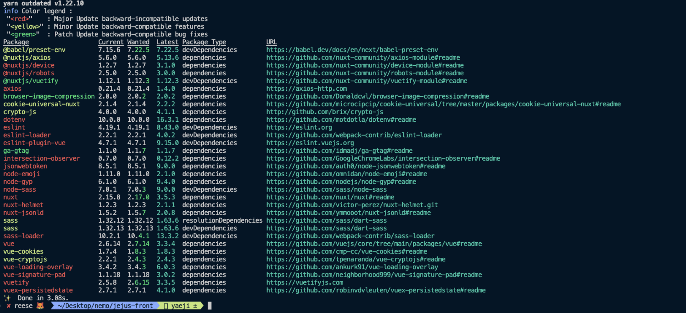The width and height of the screenshot is (686, 313).
Task: Click the sparkle icon beside Done
Action: pyautogui.click(x=7, y=298)
